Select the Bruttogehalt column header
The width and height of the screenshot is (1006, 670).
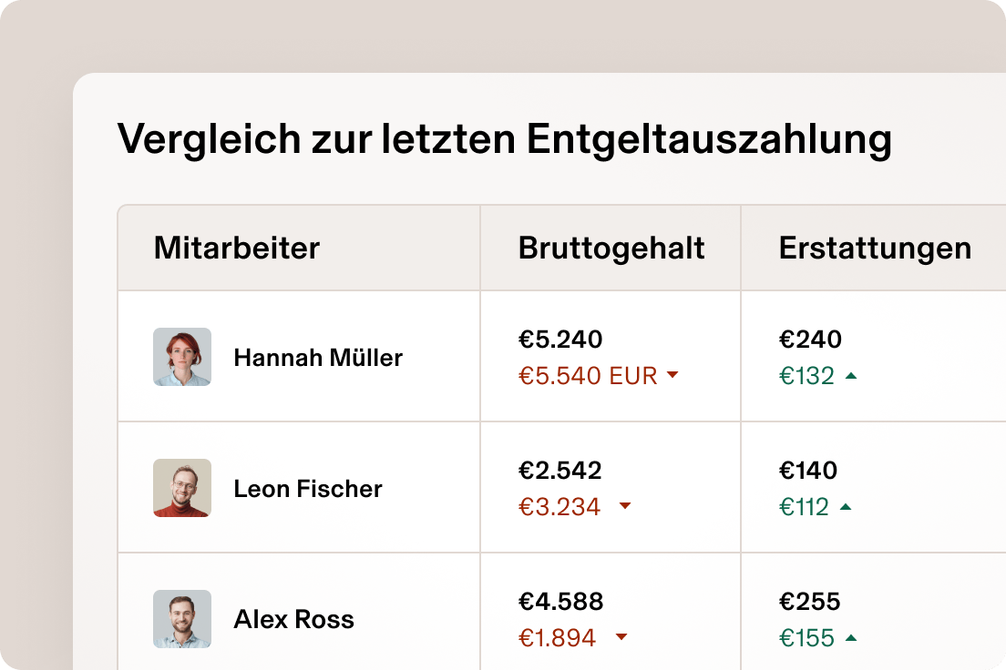click(611, 248)
